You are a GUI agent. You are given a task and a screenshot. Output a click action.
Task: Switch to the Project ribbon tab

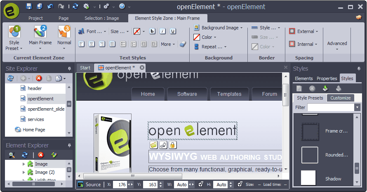pos(35,18)
